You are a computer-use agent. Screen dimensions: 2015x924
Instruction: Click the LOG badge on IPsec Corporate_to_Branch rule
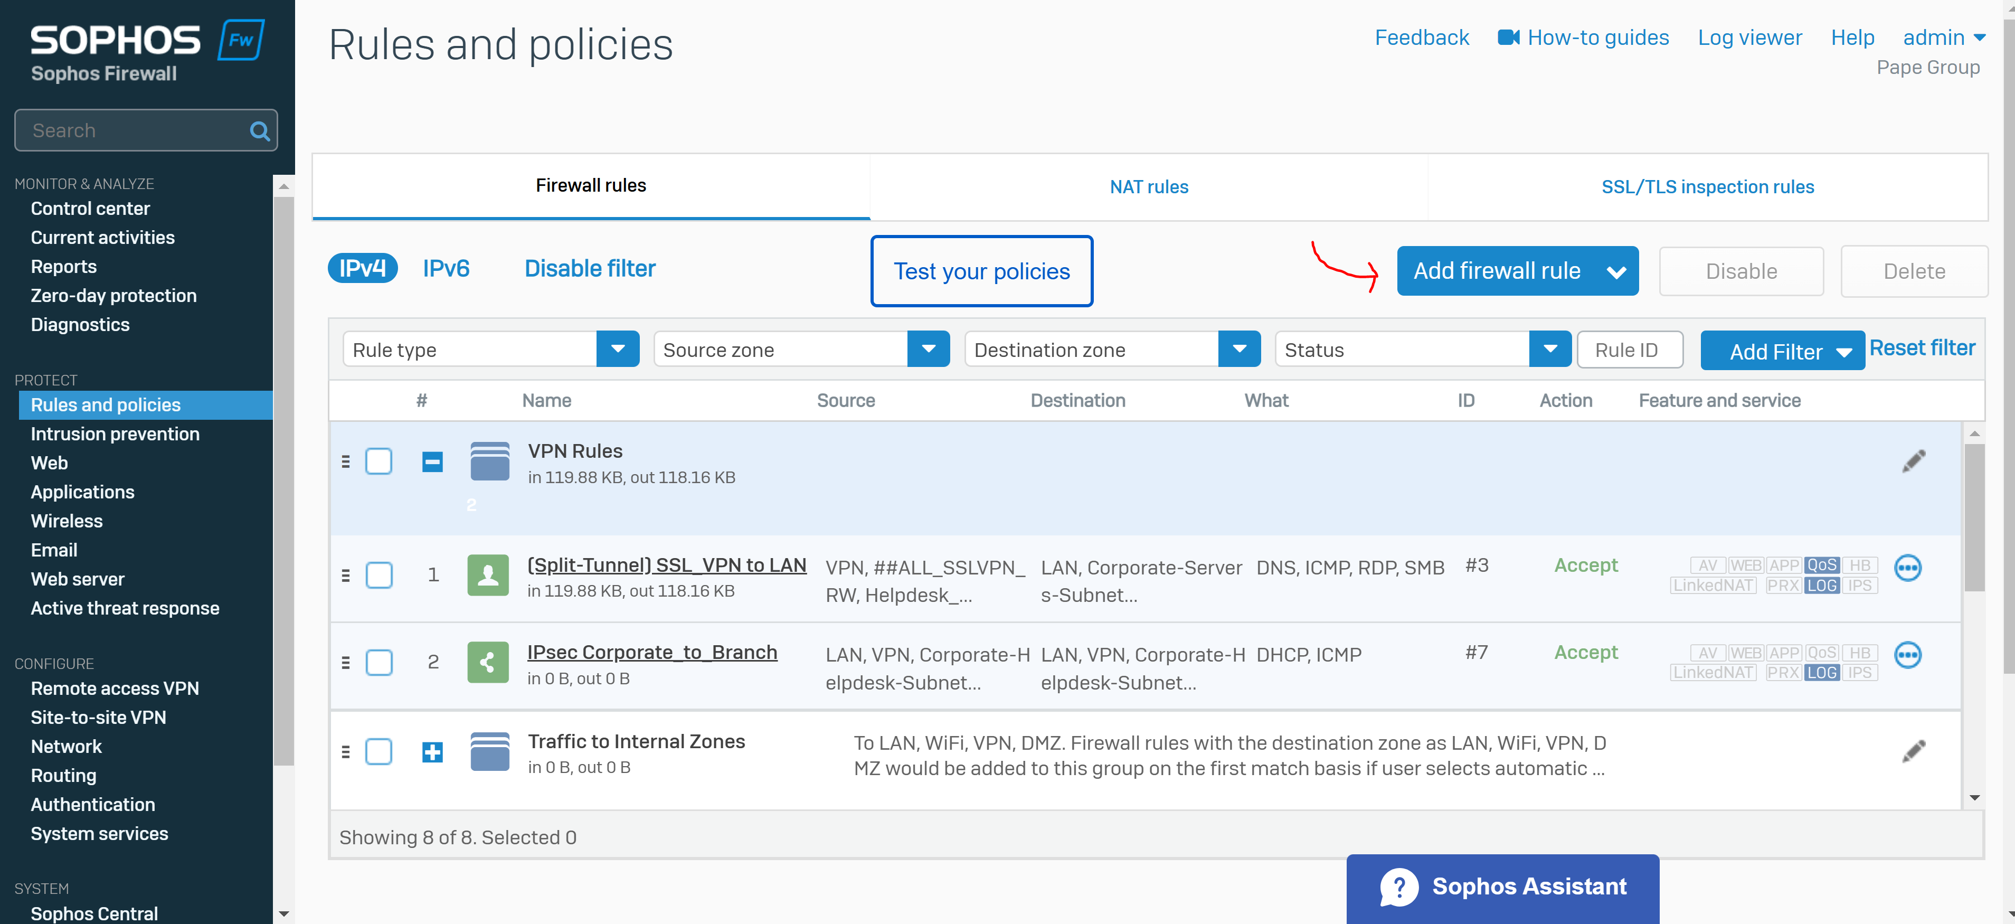1821,672
